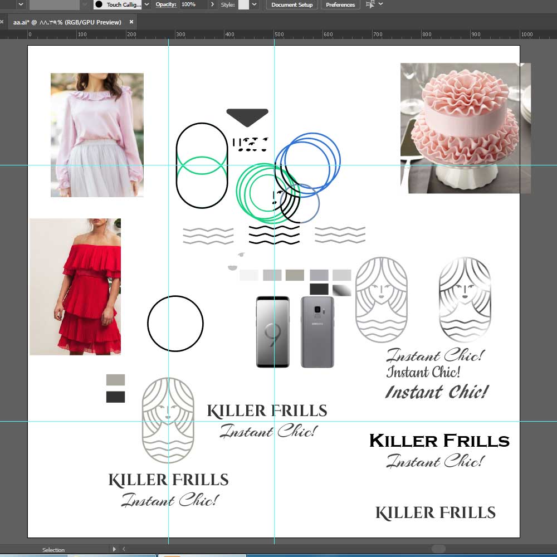Click the status bar play arrow icon

(114, 549)
